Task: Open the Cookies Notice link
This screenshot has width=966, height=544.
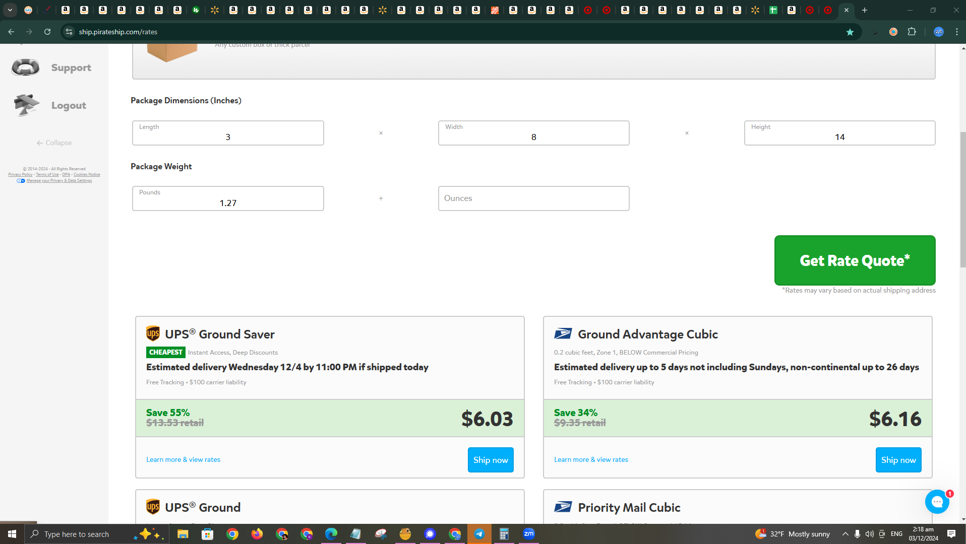Action: (87, 175)
